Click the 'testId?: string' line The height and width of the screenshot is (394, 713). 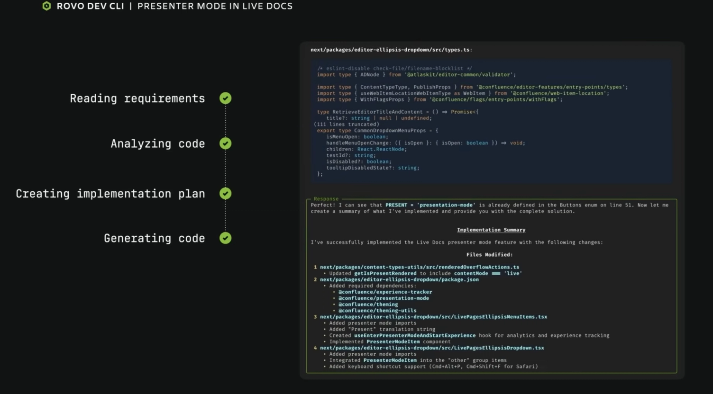coord(351,155)
